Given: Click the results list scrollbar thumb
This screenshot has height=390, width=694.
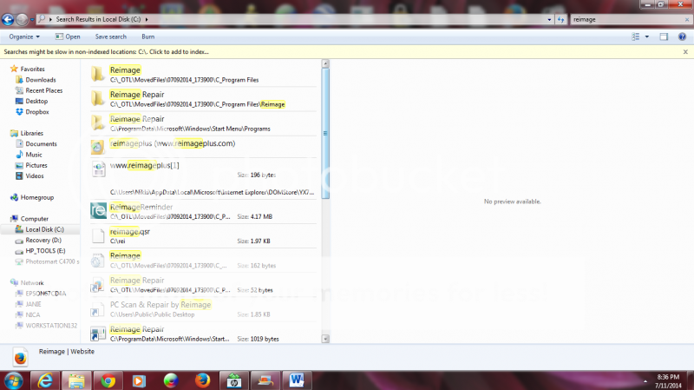Looking at the screenshot, I should [x=325, y=134].
